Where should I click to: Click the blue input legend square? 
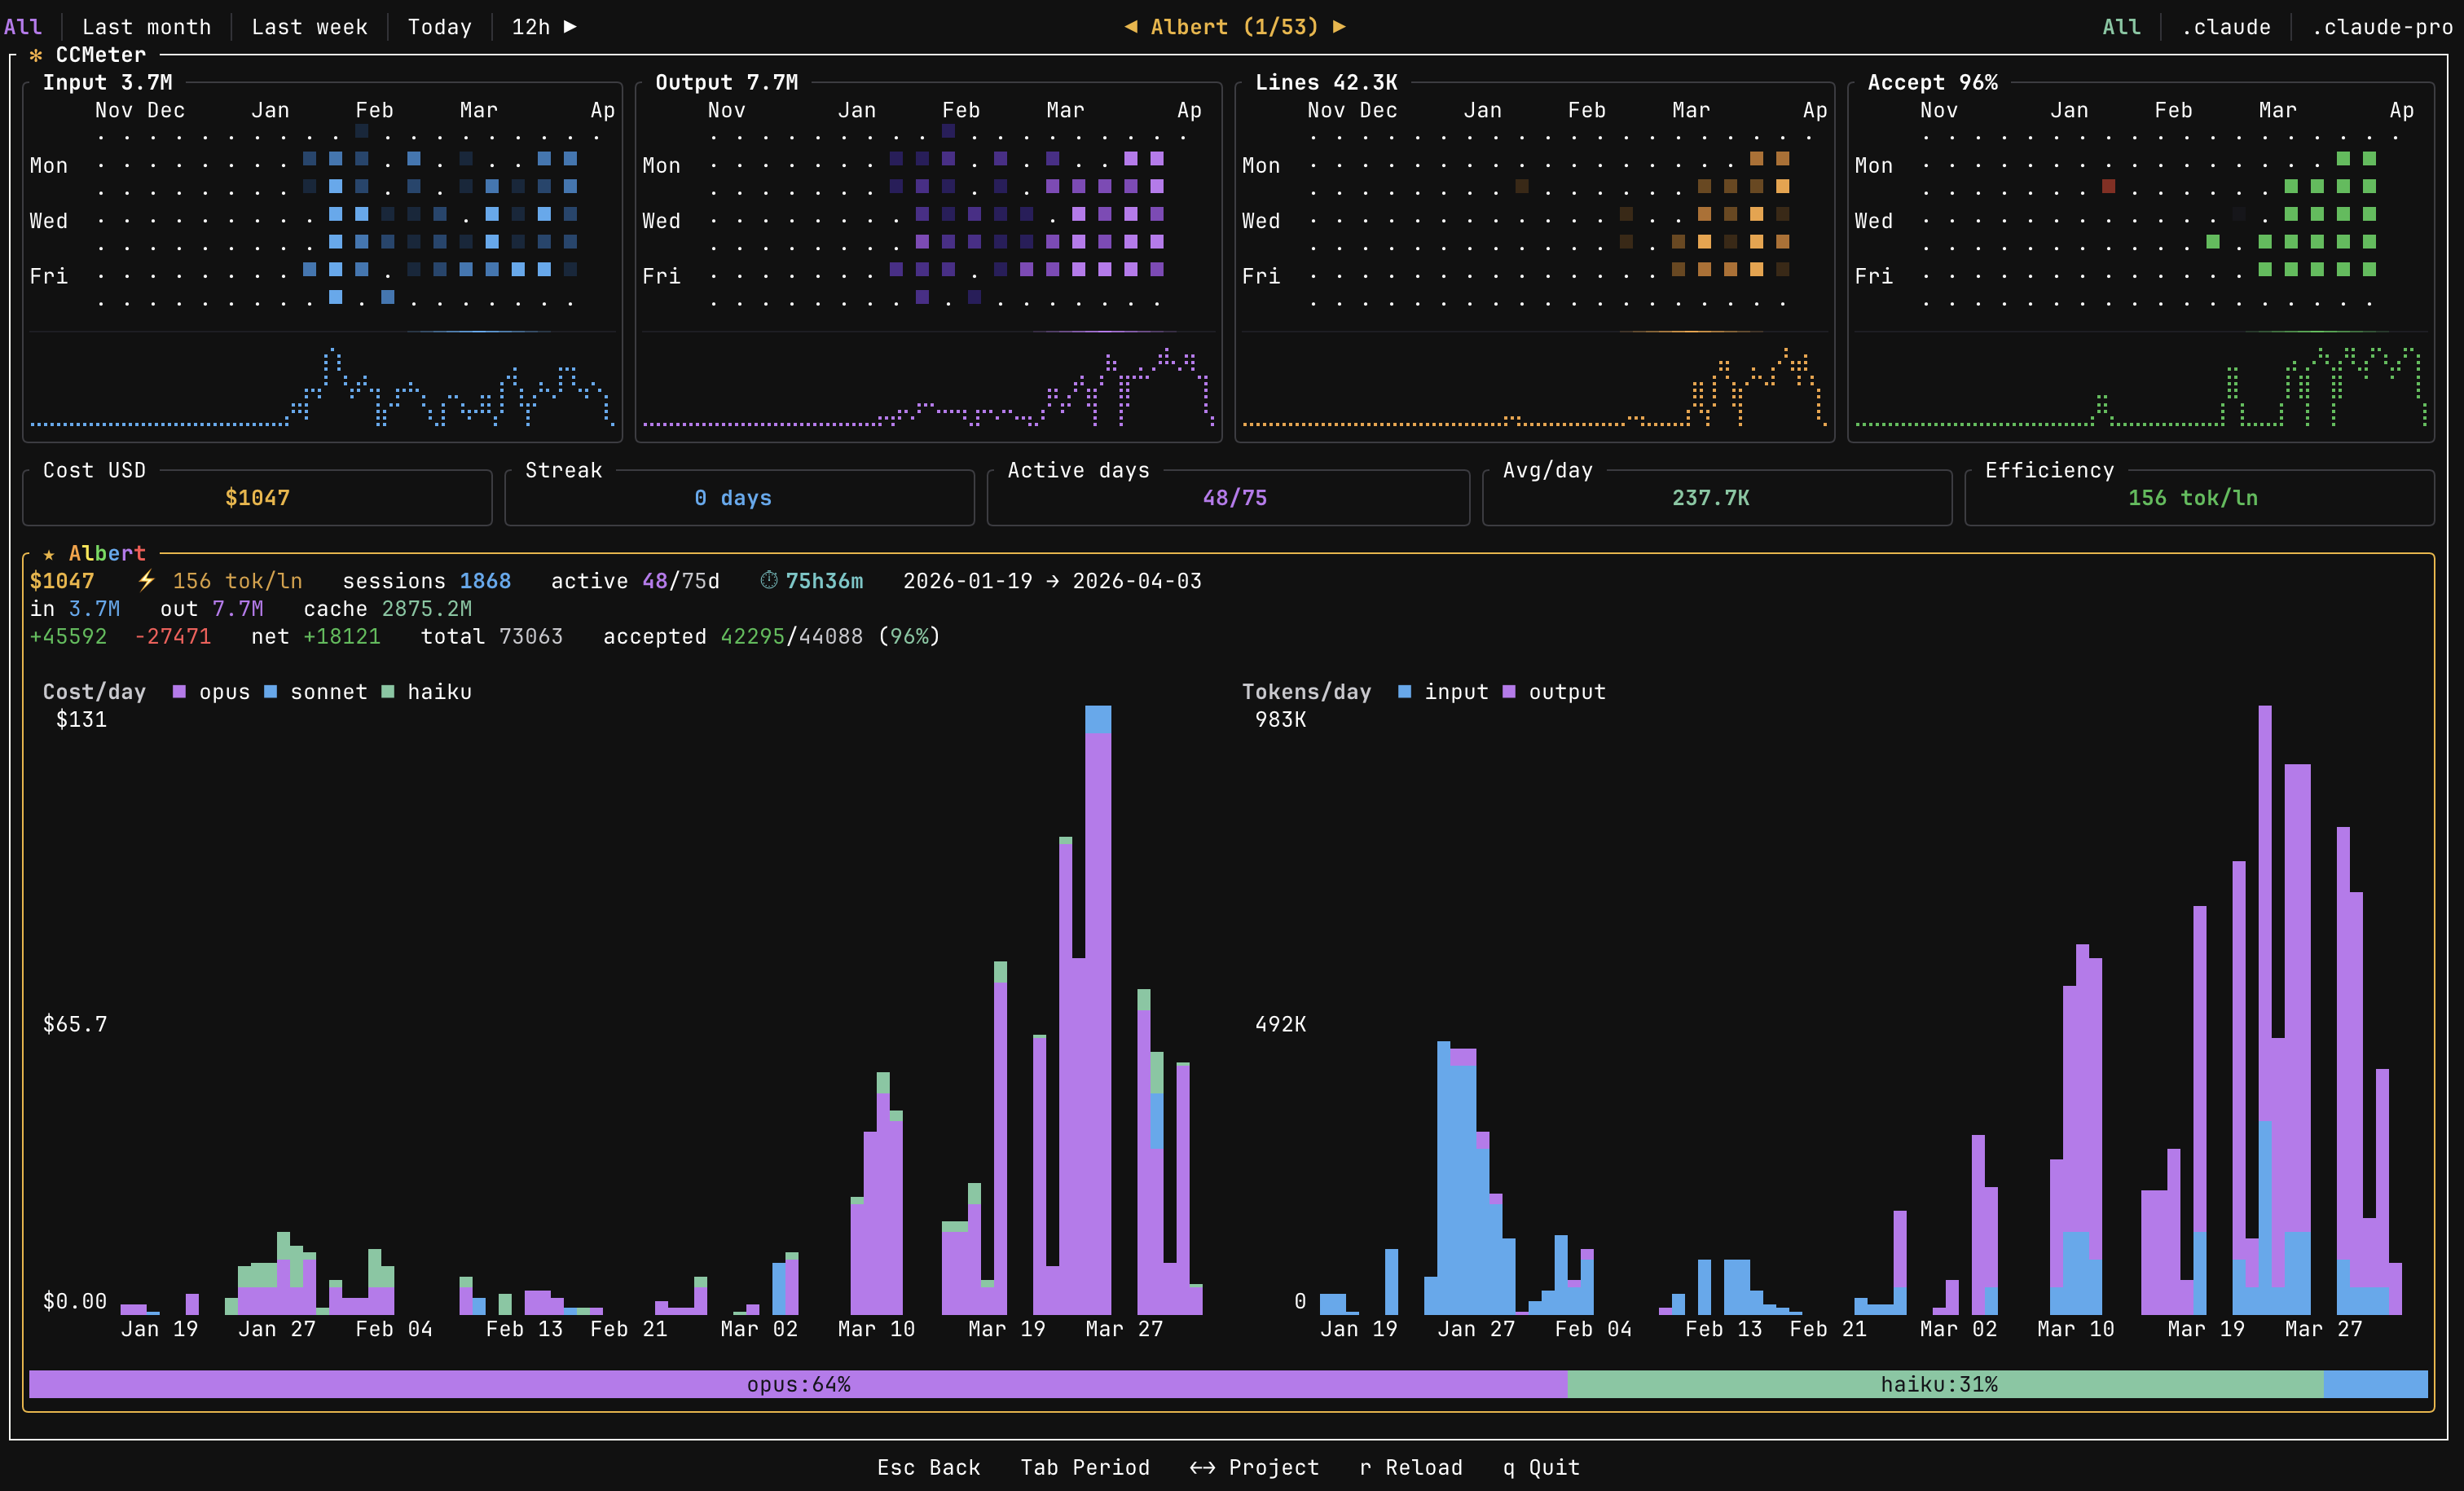click(x=1404, y=691)
